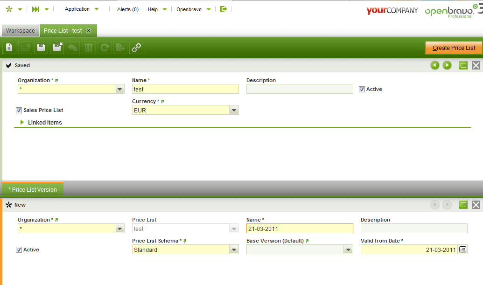Open dropdown arrow next to create-new icon
483x285 pixels.
[20, 9]
